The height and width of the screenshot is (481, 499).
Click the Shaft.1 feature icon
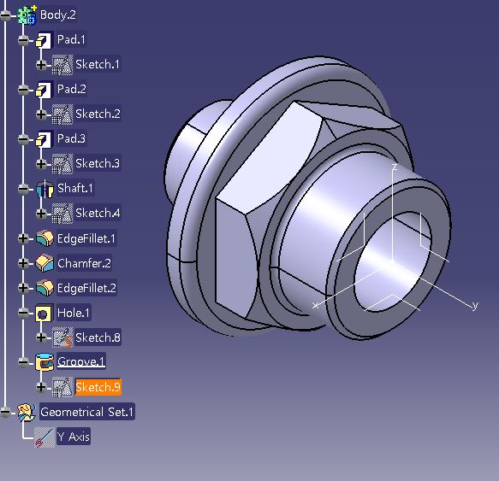coord(45,189)
